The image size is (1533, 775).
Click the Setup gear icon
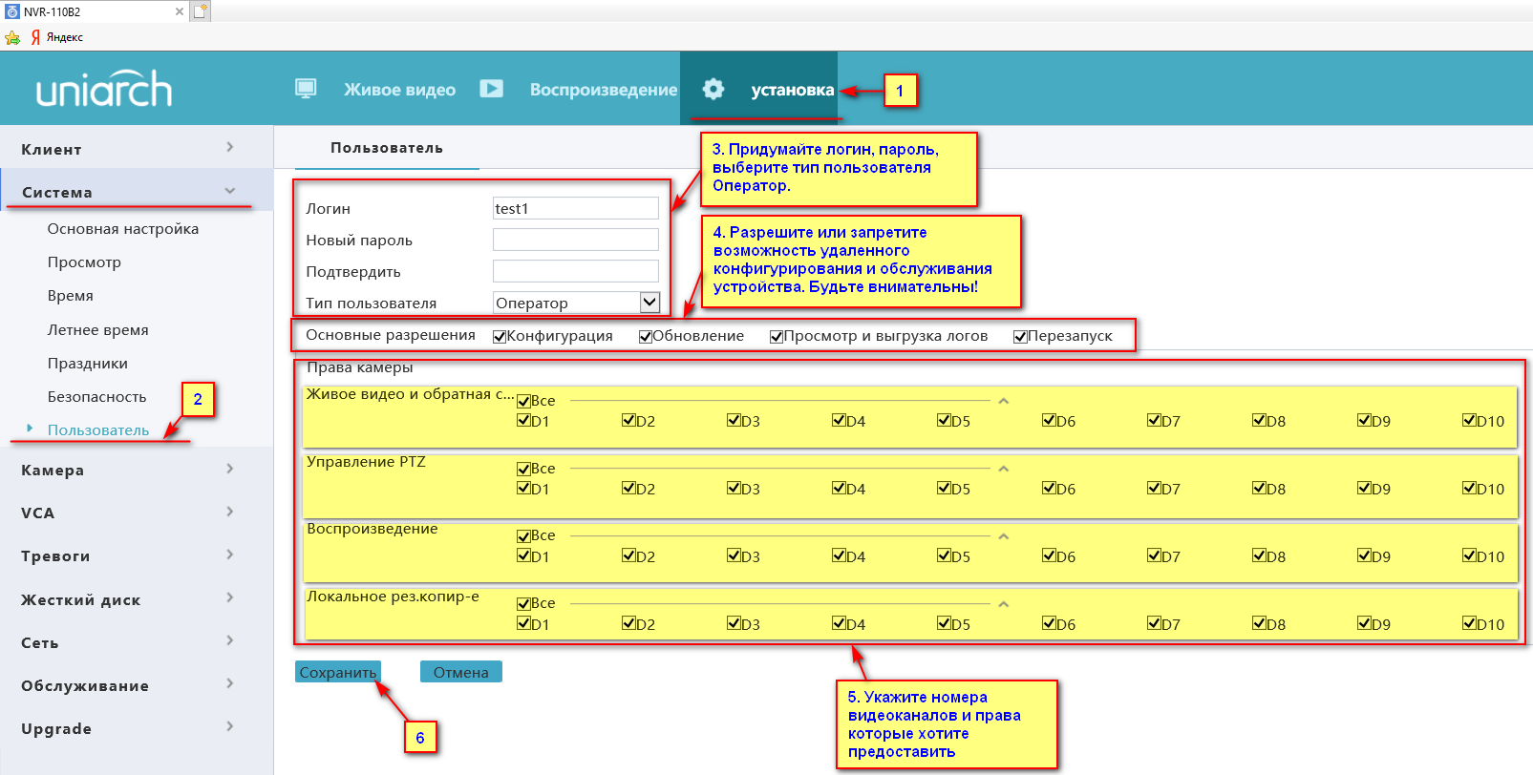tap(713, 89)
